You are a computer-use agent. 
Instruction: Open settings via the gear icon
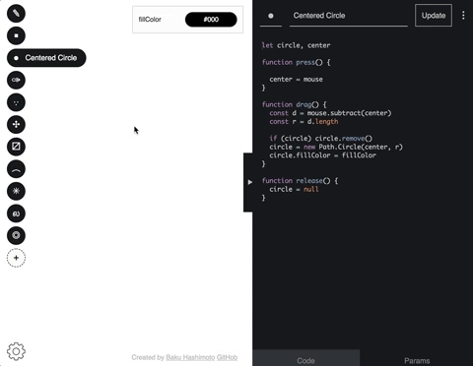click(x=16, y=351)
